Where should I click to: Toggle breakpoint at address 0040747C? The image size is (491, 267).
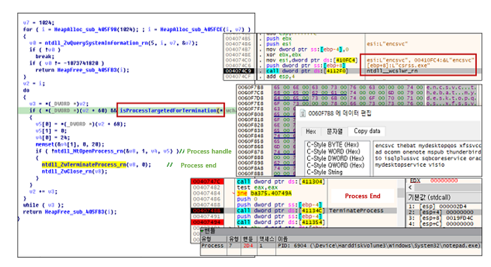tap(207, 182)
